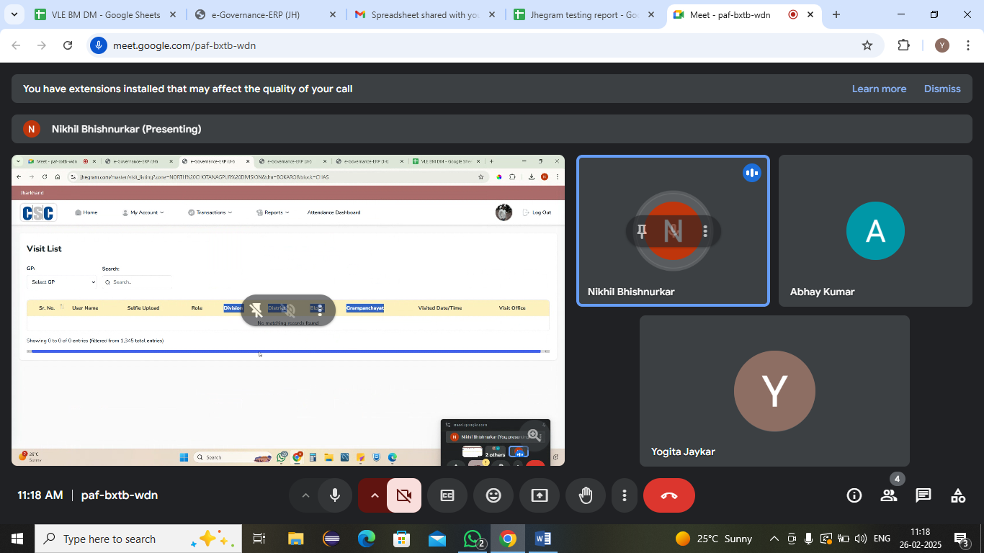Pin Nikhil Bhishnurkar's participant tile

(x=642, y=231)
